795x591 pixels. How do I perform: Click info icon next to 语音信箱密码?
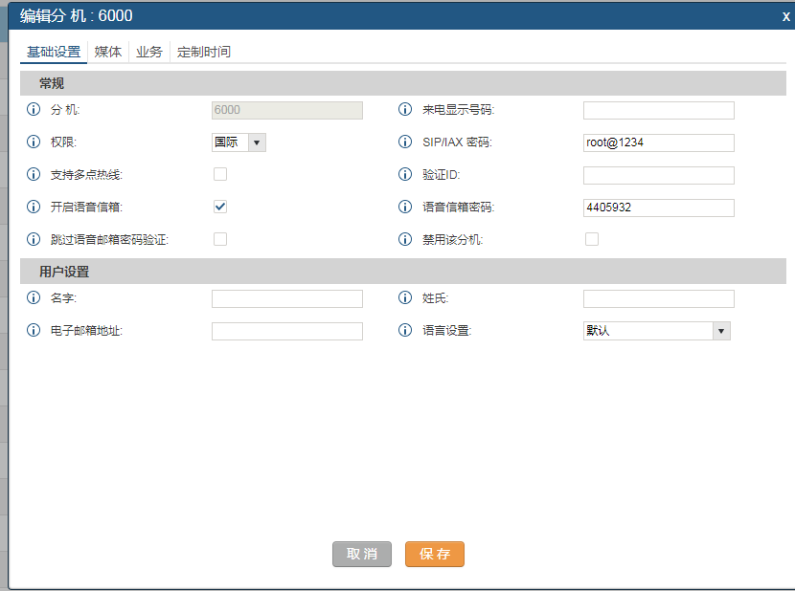[405, 208]
